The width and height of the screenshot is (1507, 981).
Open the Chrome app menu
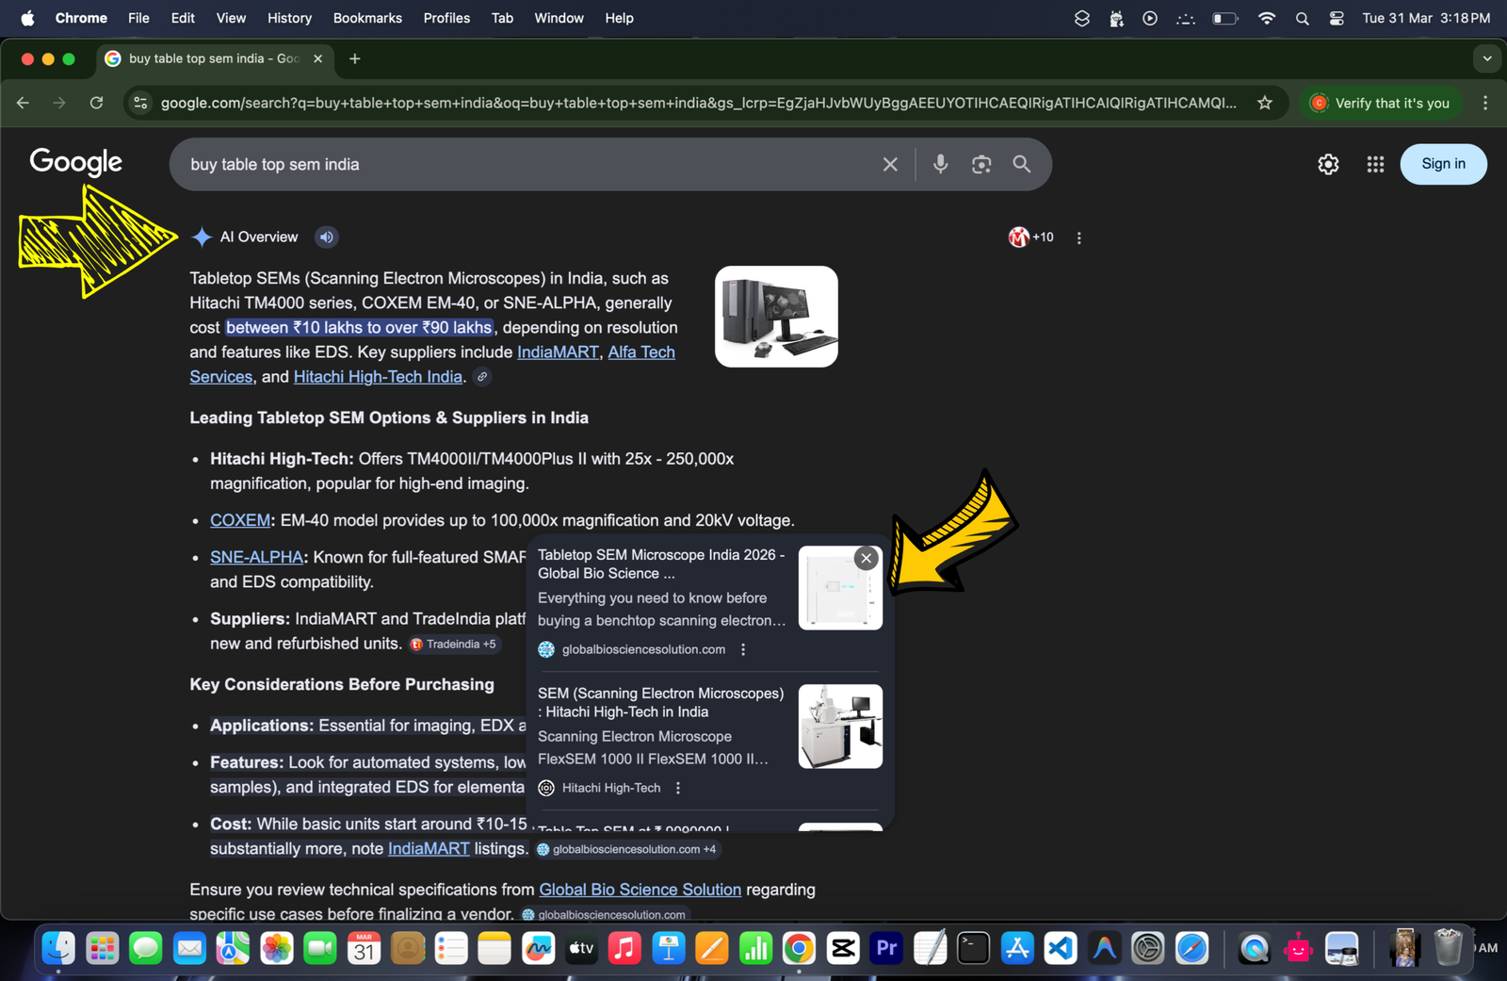pos(81,18)
